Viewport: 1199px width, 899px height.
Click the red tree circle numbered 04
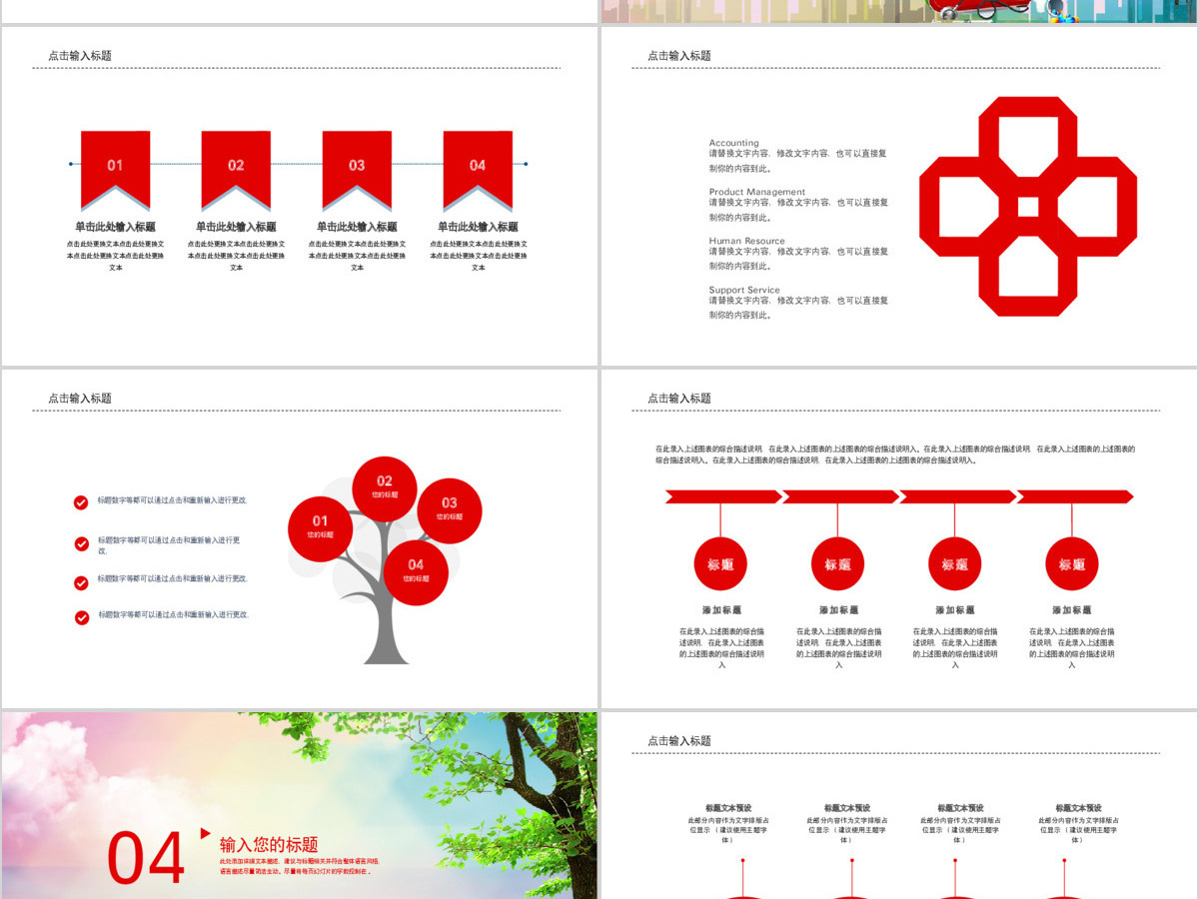point(416,571)
